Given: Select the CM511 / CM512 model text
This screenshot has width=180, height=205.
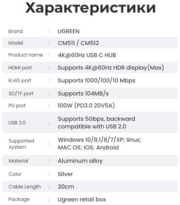Looking at the screenshot, I should (x=78, y=43).
